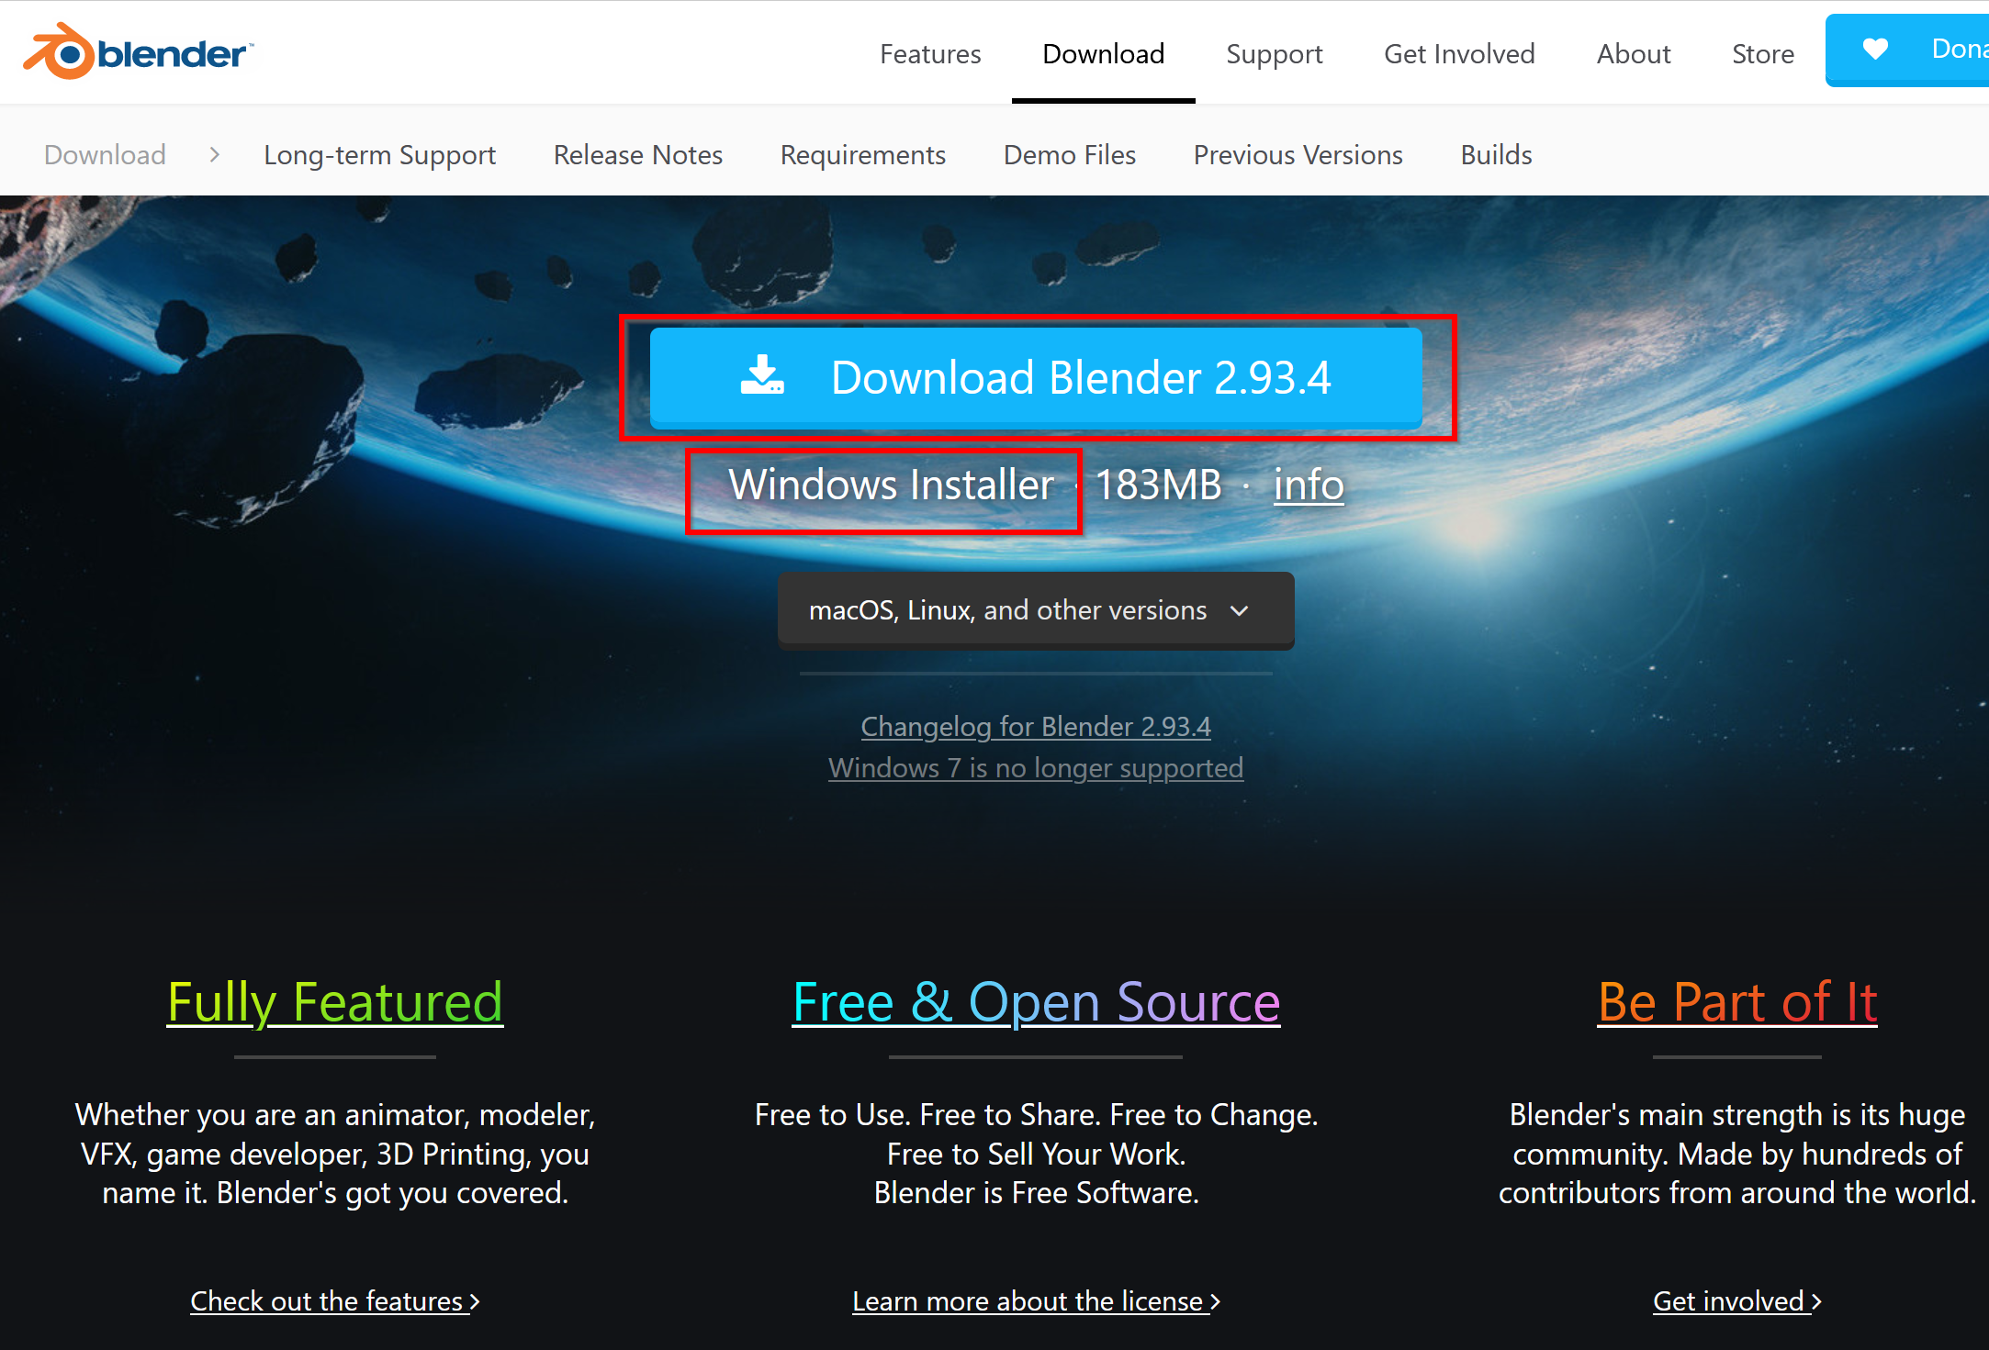
Task: Click Check out the features link
Action: coord(335,1300)
